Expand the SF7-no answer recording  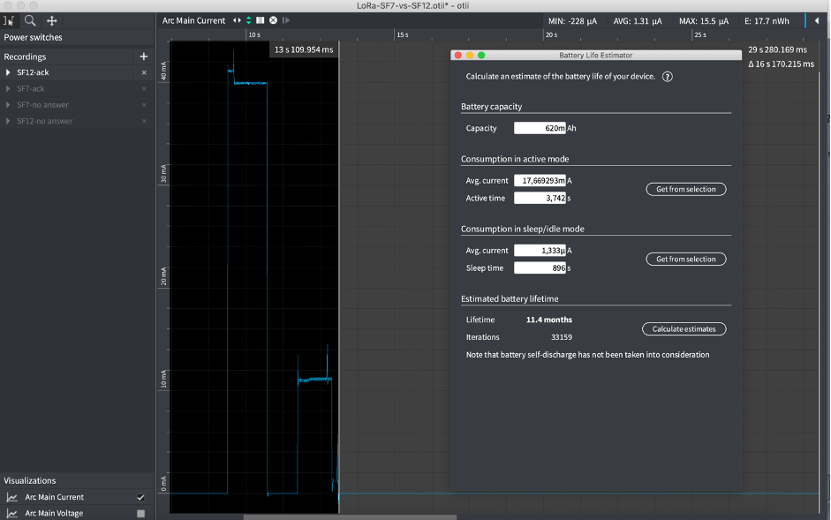(x=8, y=105)
